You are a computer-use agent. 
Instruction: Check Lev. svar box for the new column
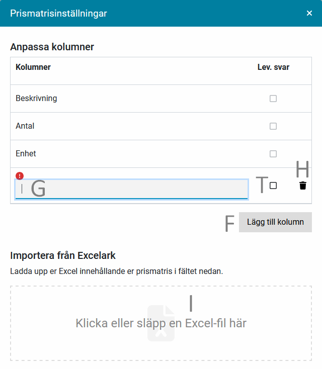273,186
